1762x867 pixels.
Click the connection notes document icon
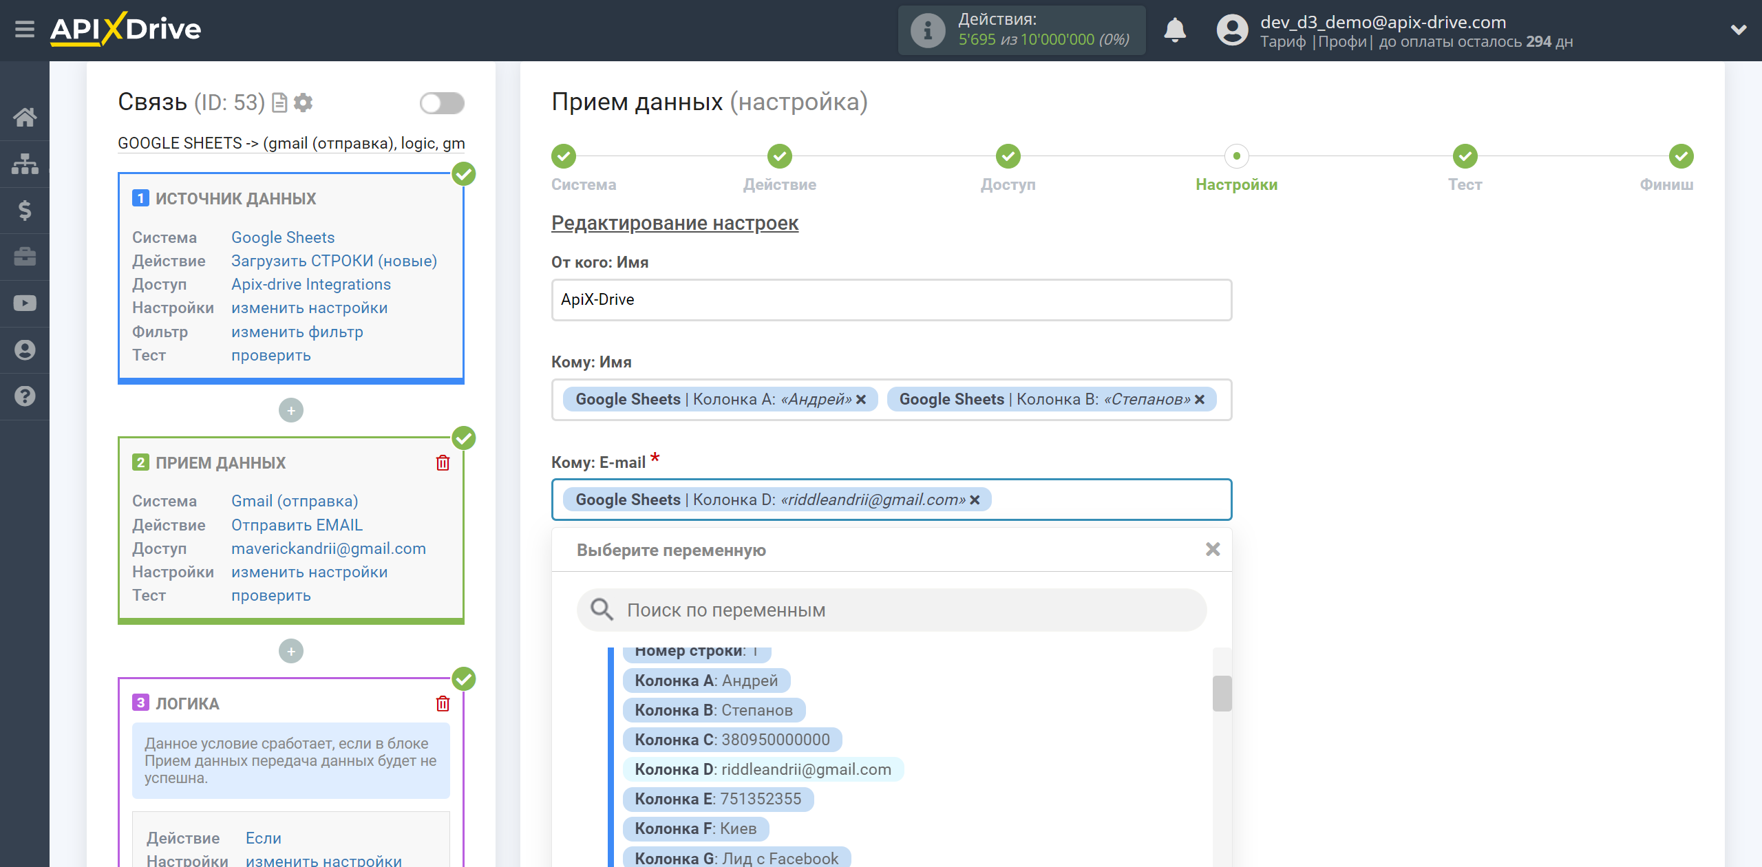(279, 103)
